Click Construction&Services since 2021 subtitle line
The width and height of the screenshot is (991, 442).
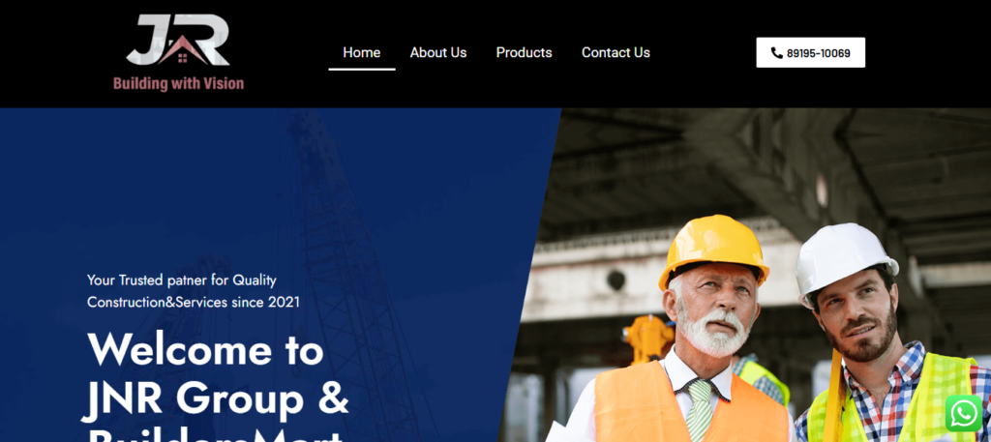tap(194, 302)
